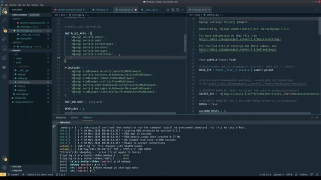The height and width of the screenshot is (180, 321).
Task: Switch to Problems panel tab
Action: [x=61, y=117]
